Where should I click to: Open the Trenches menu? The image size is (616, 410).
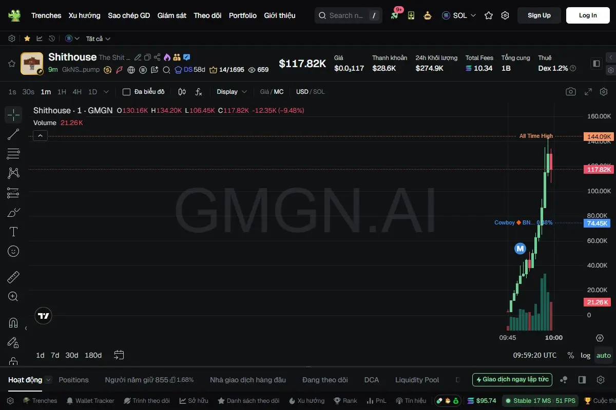coord(46,15)
